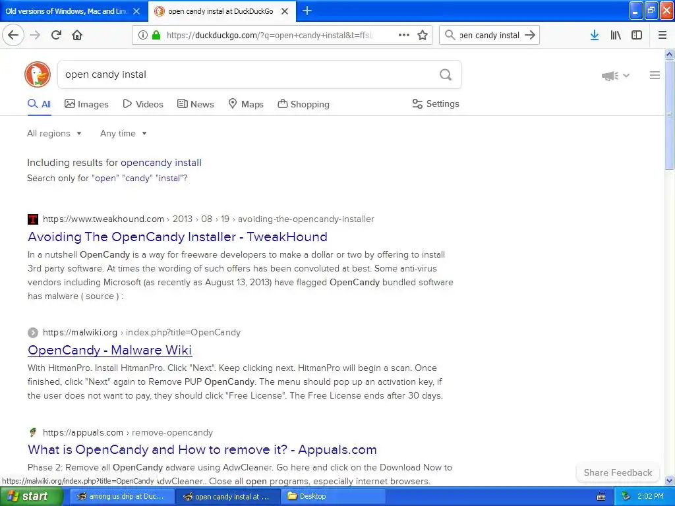
Task: Click the vertical scrollbar thumb
Action: [x=670, y=115]
